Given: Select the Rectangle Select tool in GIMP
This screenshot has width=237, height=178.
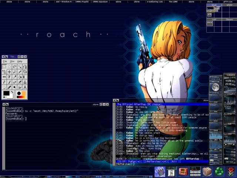Looking at the screenshot, I should (4, 67).
